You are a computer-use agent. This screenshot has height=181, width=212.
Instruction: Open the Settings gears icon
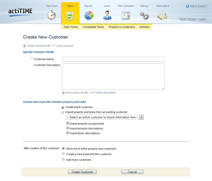144,15
